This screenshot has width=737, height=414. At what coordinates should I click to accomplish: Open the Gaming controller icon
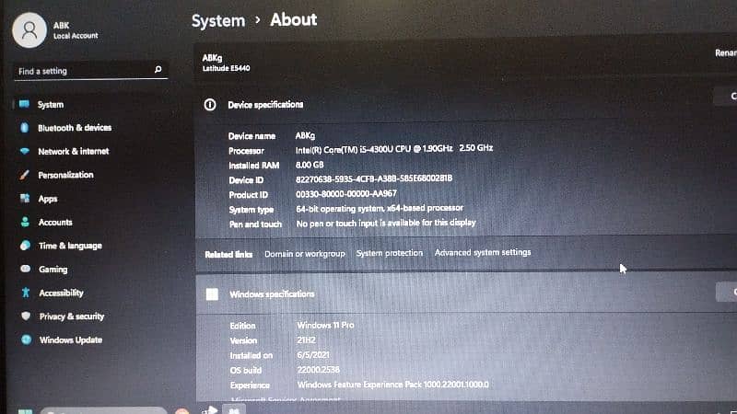(x=26, y=269)
